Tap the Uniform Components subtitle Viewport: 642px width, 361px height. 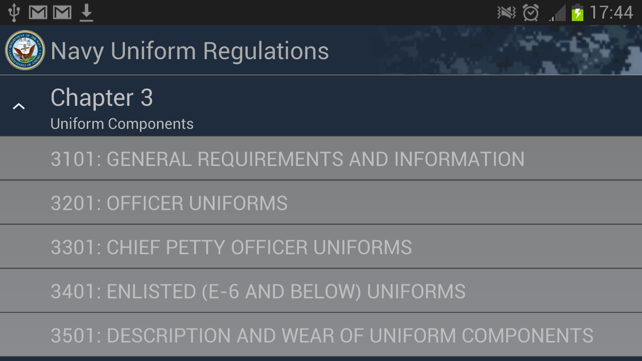[x=122, y=124]
